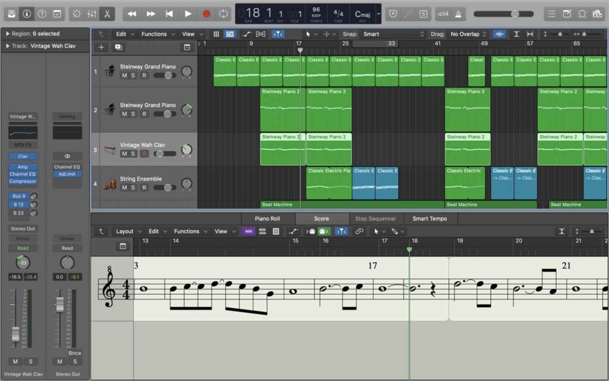Open the Smart Controls dial icon
The width and height of the screenshot is (609, 381).
point(77,14)
